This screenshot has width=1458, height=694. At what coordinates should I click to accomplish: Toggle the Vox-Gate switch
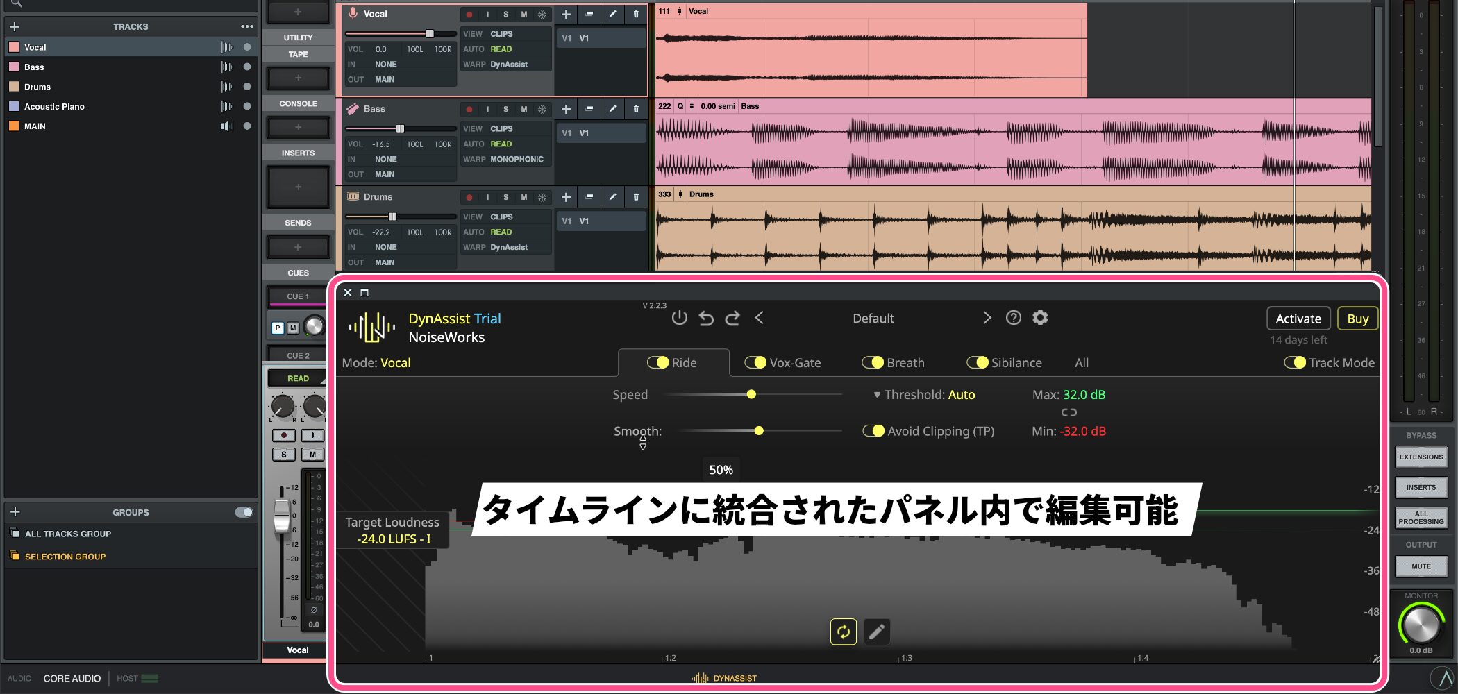pyautogui.click(x=755, y=362)
